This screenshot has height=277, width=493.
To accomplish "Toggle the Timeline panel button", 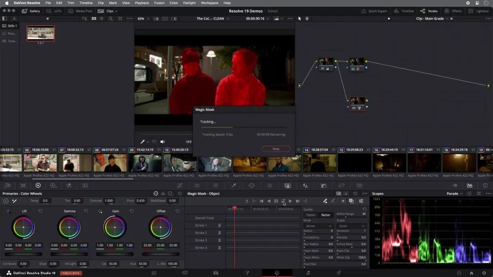I will 404,11.
